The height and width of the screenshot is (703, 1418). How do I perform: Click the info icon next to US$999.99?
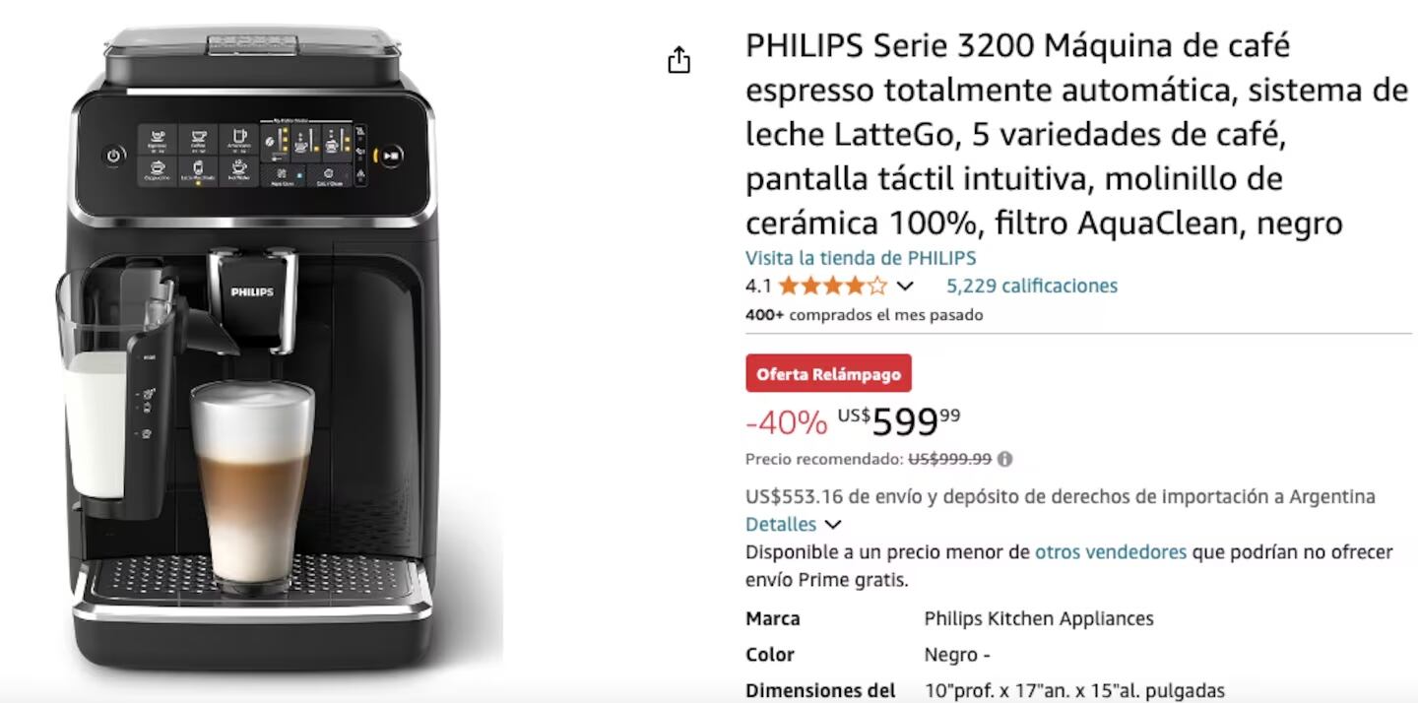pyautogui.click(x=1004, y=459)
